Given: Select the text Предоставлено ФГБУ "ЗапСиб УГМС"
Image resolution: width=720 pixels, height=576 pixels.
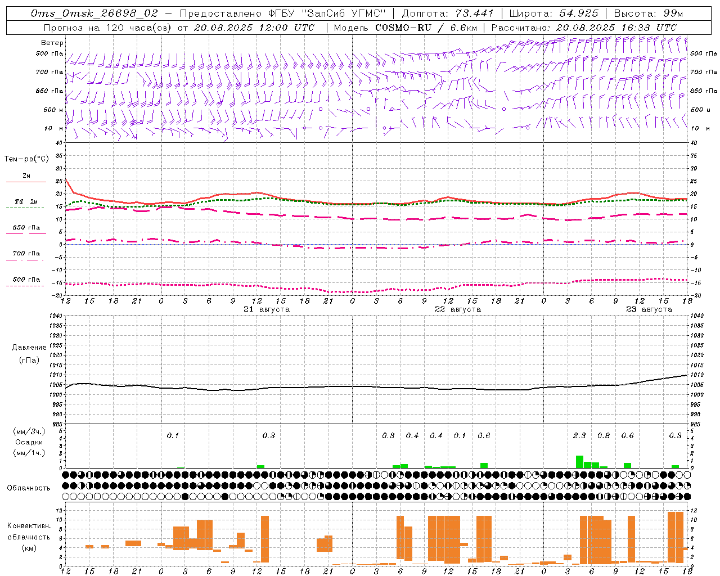Looking at the screenshot, I should coord(282,13).
